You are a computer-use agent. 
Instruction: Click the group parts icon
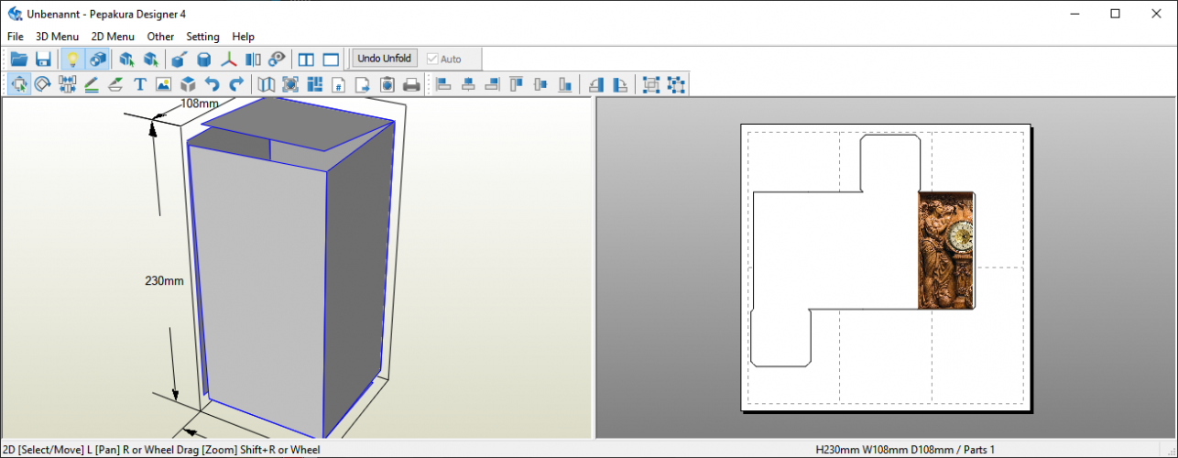(651, 84)
